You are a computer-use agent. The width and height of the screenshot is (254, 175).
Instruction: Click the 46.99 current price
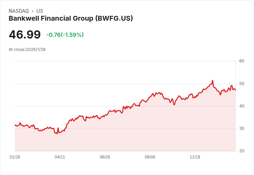[25, 34]
